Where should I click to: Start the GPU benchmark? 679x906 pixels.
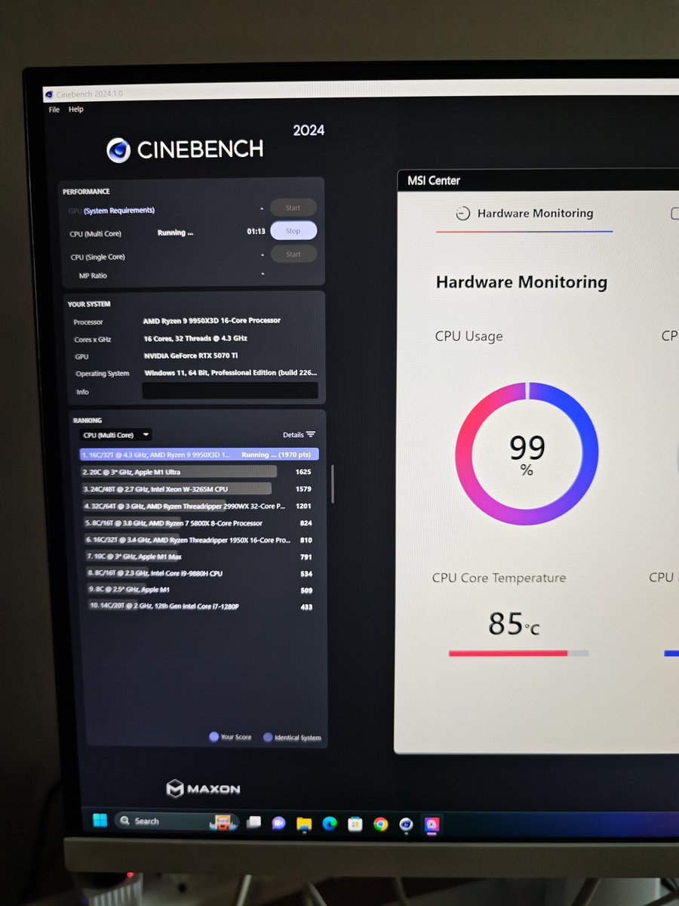[x=293, y=208]
